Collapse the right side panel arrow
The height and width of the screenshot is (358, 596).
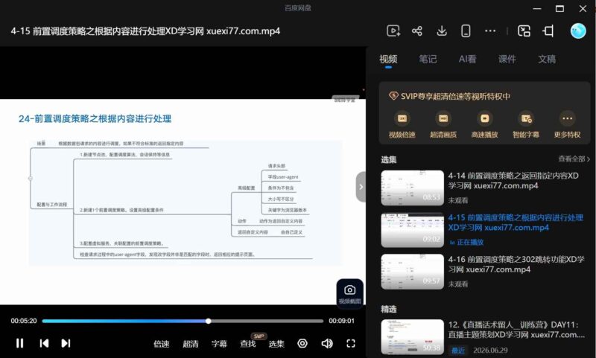pyautogui.click(x=361, y=187)
